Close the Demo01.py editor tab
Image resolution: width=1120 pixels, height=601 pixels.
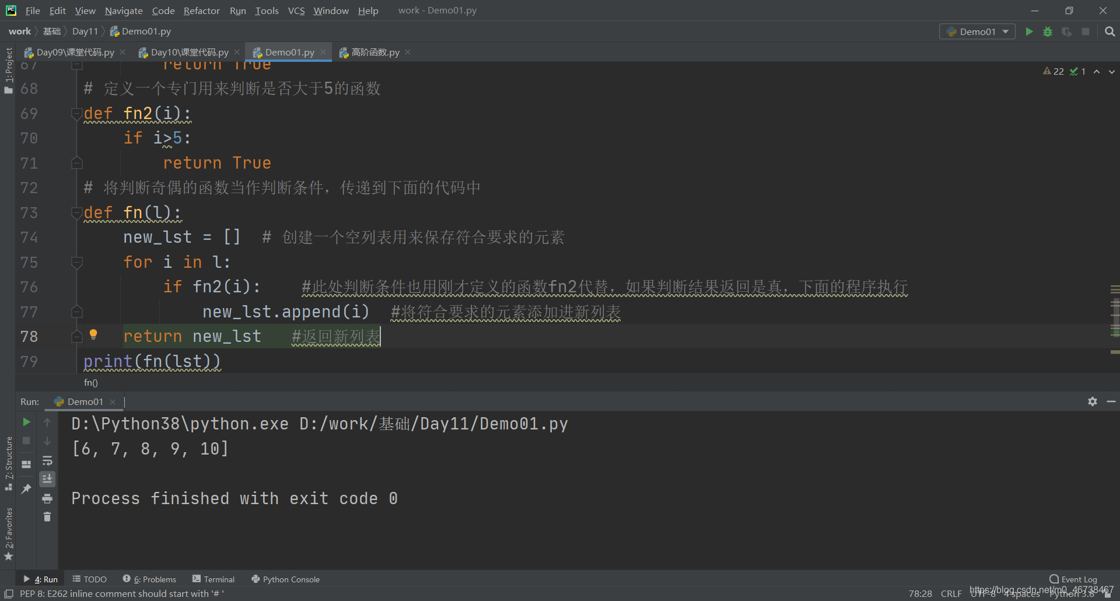click(x=323, y=52)
